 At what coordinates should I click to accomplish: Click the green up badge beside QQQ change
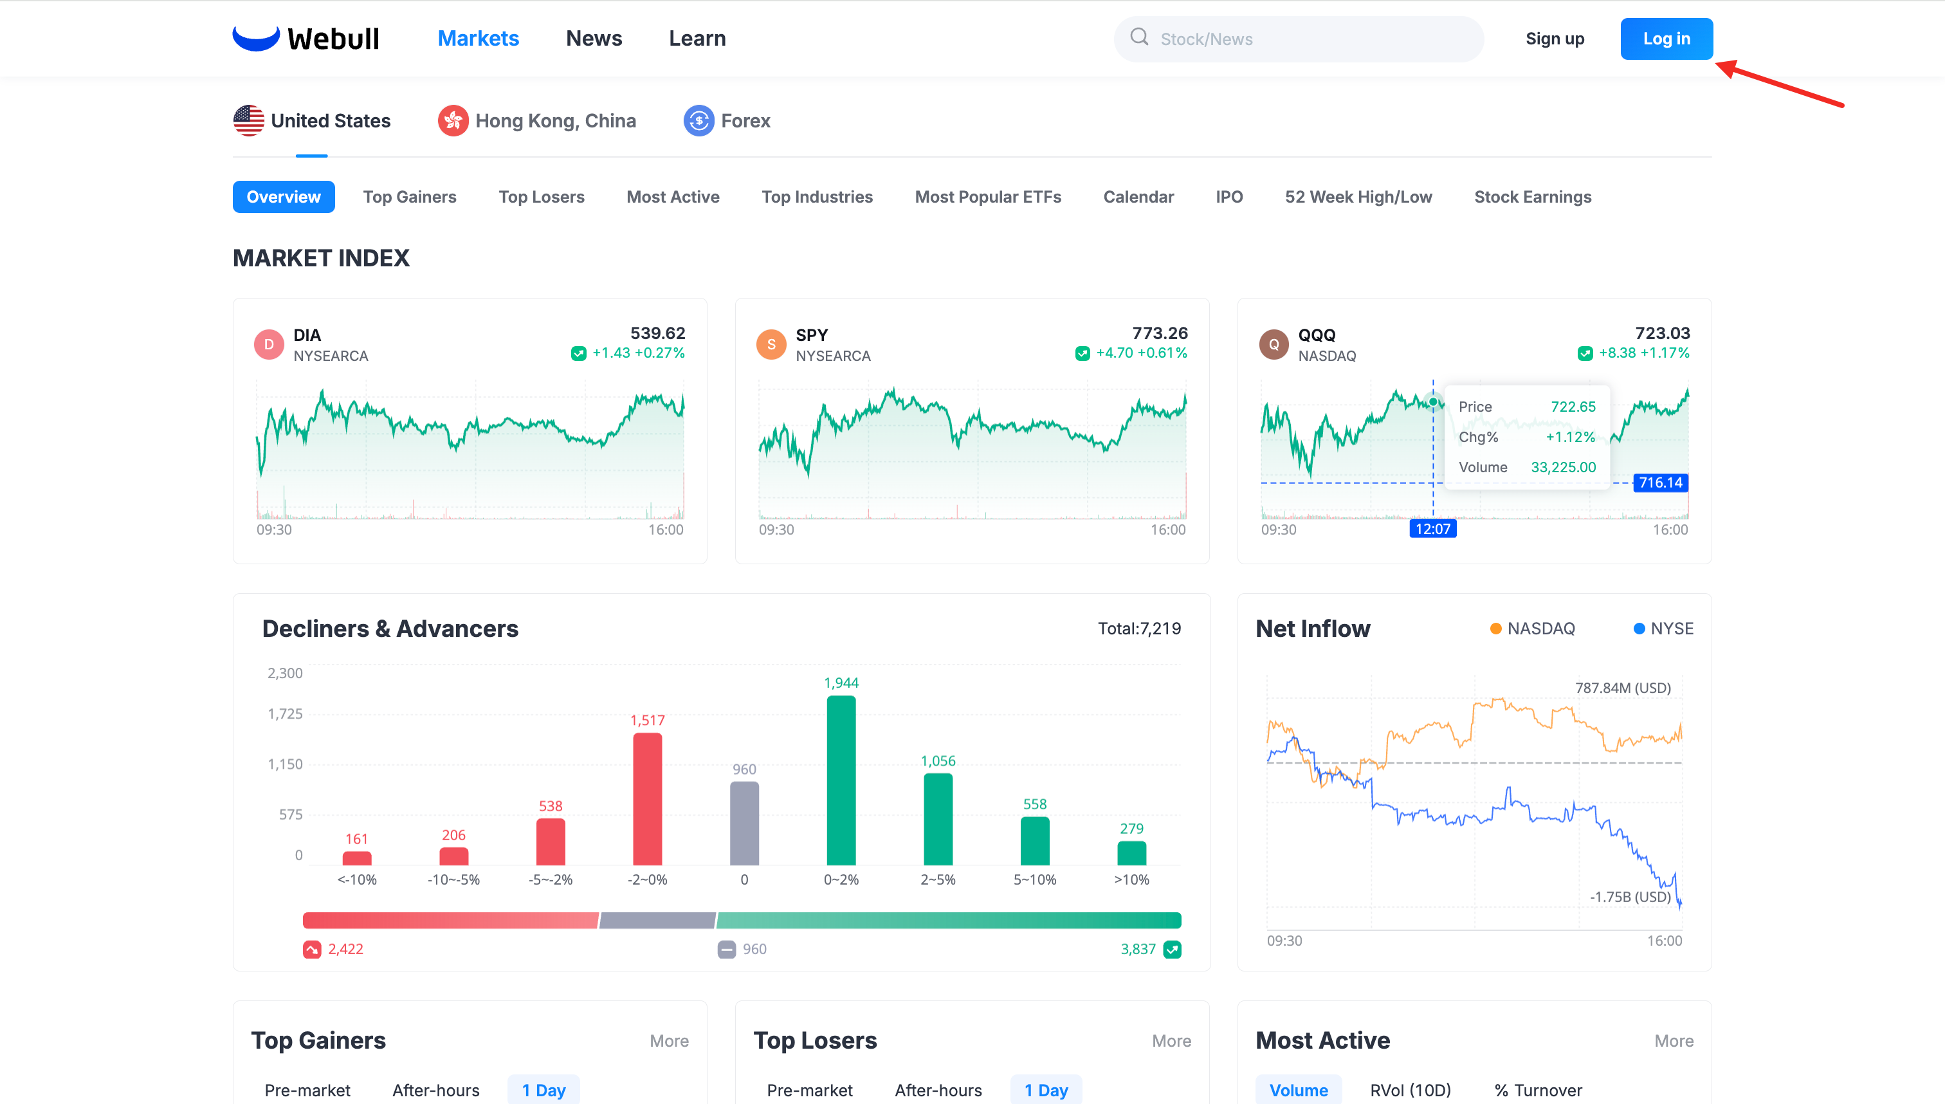pyautogui.click(x=1585, y=353)
